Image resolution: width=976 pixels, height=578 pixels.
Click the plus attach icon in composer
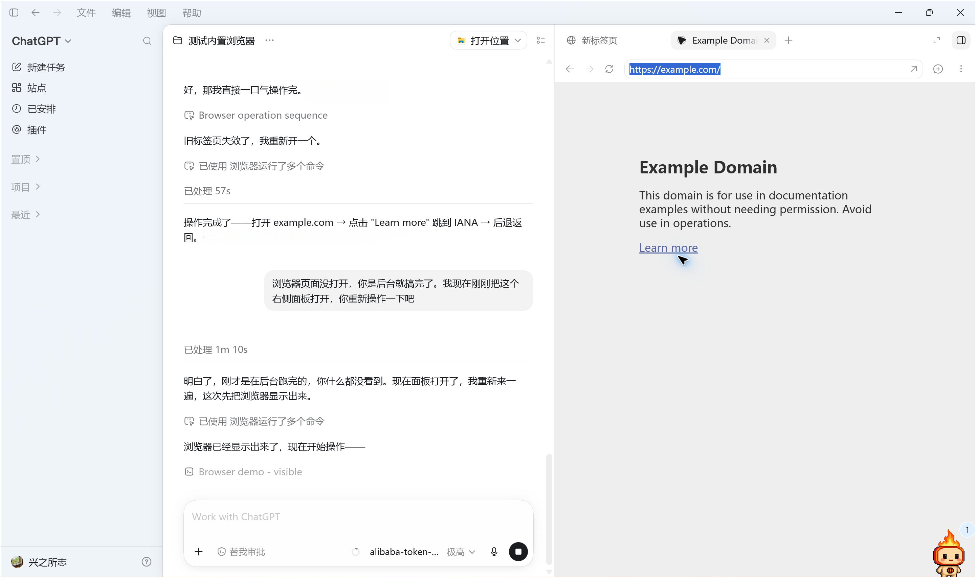tap(198, 552)
